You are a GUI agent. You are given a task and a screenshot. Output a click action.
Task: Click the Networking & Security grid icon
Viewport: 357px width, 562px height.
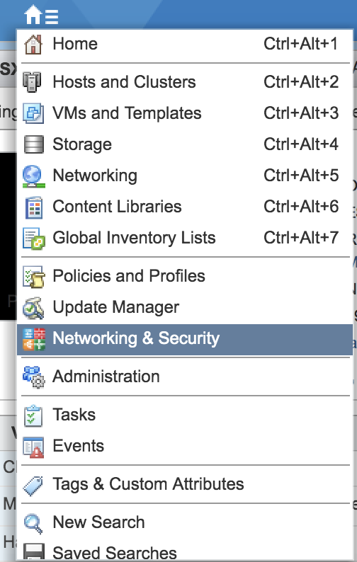coord(34,339)
